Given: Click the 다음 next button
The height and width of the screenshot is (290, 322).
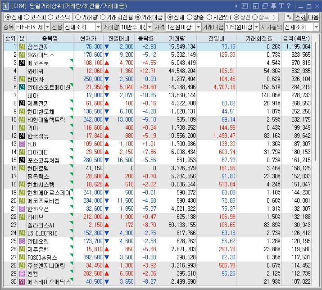Looking at the screenshot, I should [313, 17].
